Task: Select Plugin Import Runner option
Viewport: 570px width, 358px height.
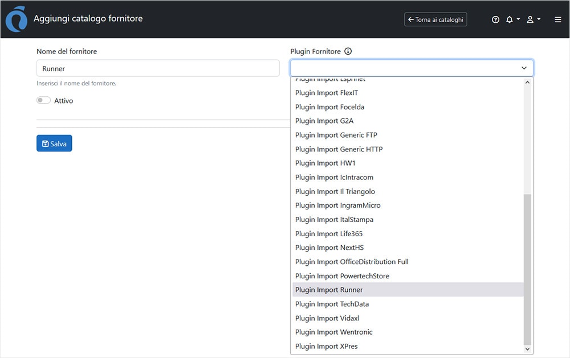Action: tap(329, 290)
